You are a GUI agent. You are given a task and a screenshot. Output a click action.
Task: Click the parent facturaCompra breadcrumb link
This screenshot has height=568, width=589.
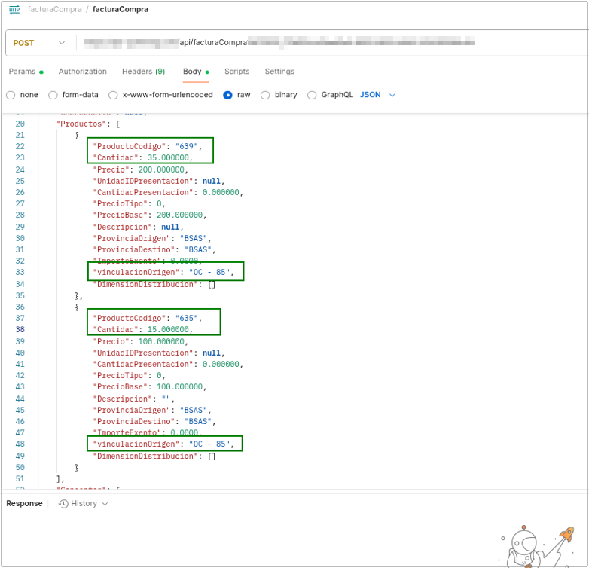click(53, 10)
